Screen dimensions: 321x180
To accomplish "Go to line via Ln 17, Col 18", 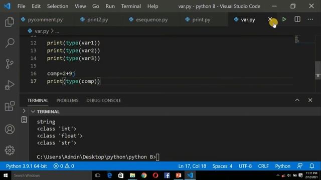I will click(192, 166).
